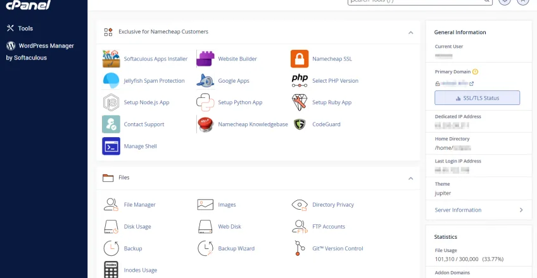The width and height of the screenshot is (537, 278).
Task: Click the Select PHP Version icon
Action: [300, 81]
